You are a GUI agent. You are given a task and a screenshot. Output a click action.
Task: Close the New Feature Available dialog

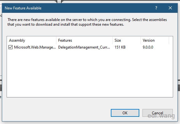point(170,8)
